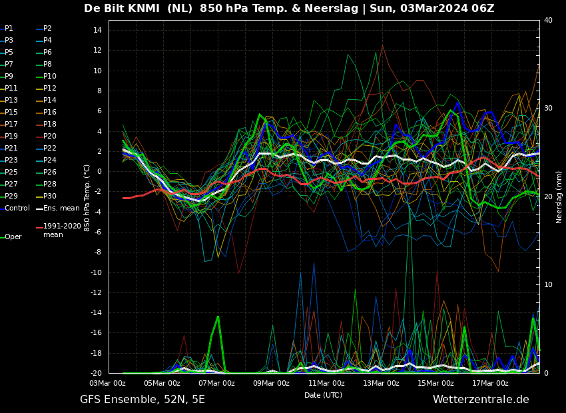
Task: Select the 1991-2020 mean legend entry
Action: coord(59,230)
